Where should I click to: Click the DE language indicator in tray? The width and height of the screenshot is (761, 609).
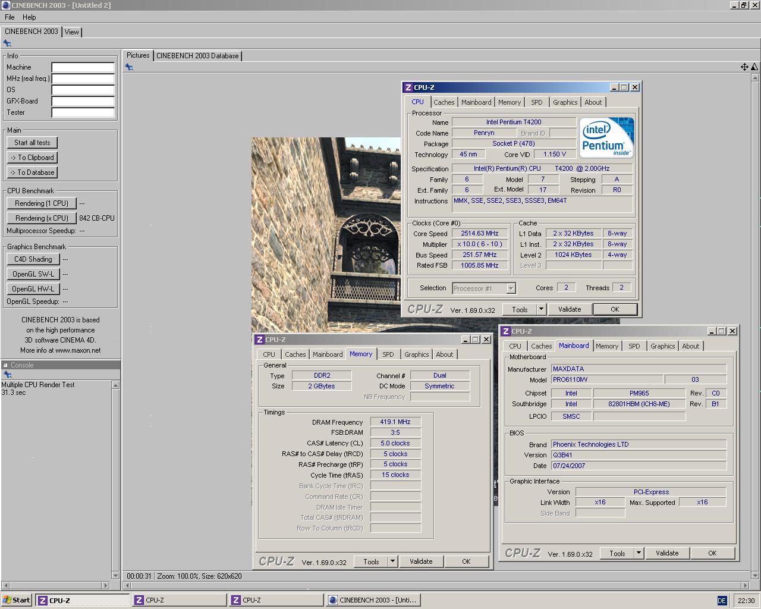pyautogui.click(x=722, y=601)
